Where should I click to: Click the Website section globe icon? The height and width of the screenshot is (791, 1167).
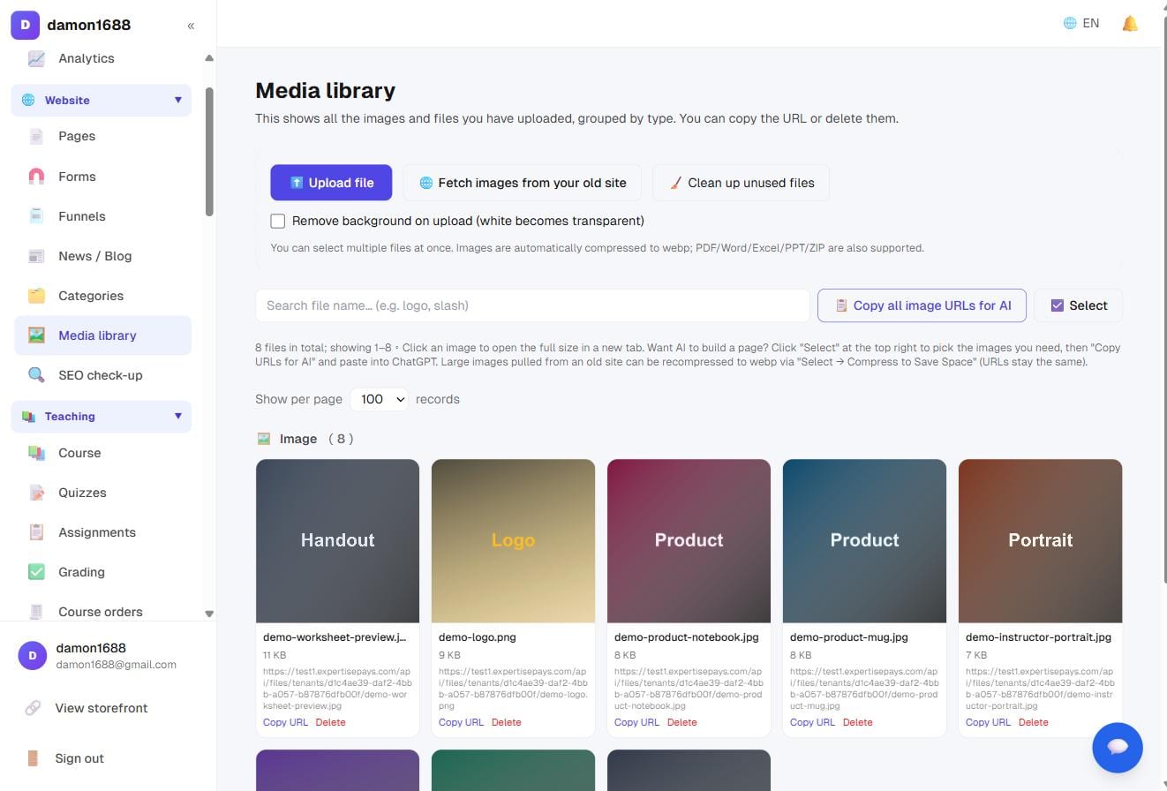point(28,100)
